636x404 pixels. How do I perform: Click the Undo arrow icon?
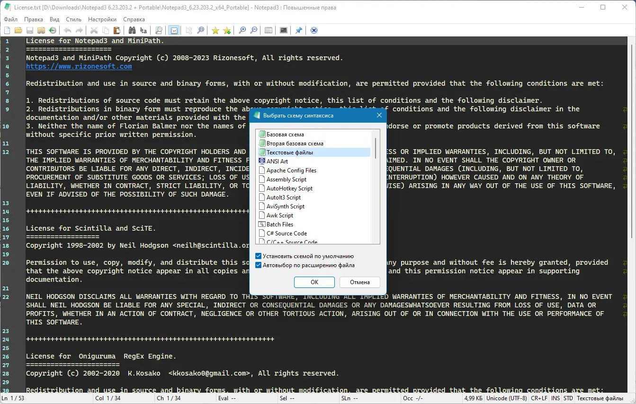(x=68, y=30)
